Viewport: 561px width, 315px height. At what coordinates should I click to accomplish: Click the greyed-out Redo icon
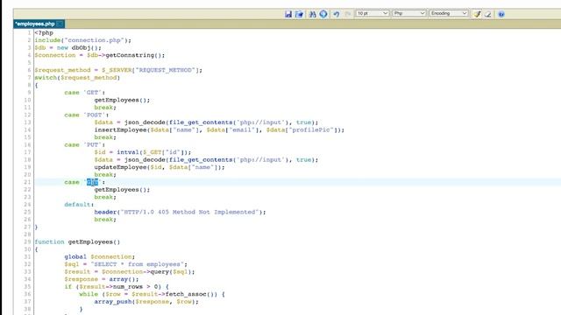pyautogui.click(x=347, y=14)
